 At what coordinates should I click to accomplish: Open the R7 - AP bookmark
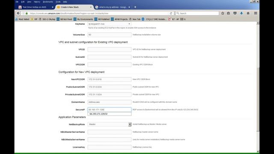coord(173,19)
